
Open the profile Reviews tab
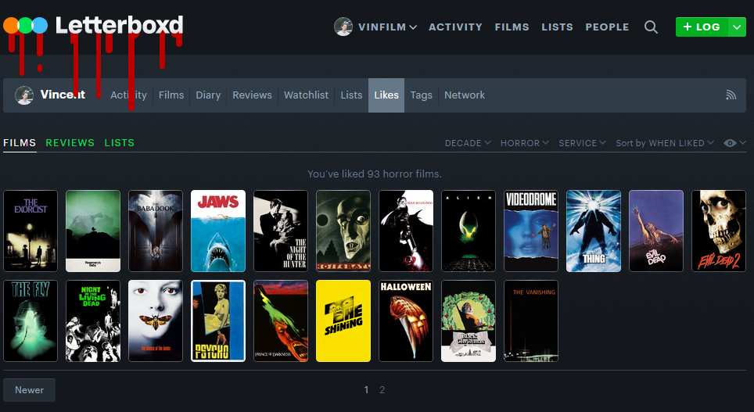point(252,95)
